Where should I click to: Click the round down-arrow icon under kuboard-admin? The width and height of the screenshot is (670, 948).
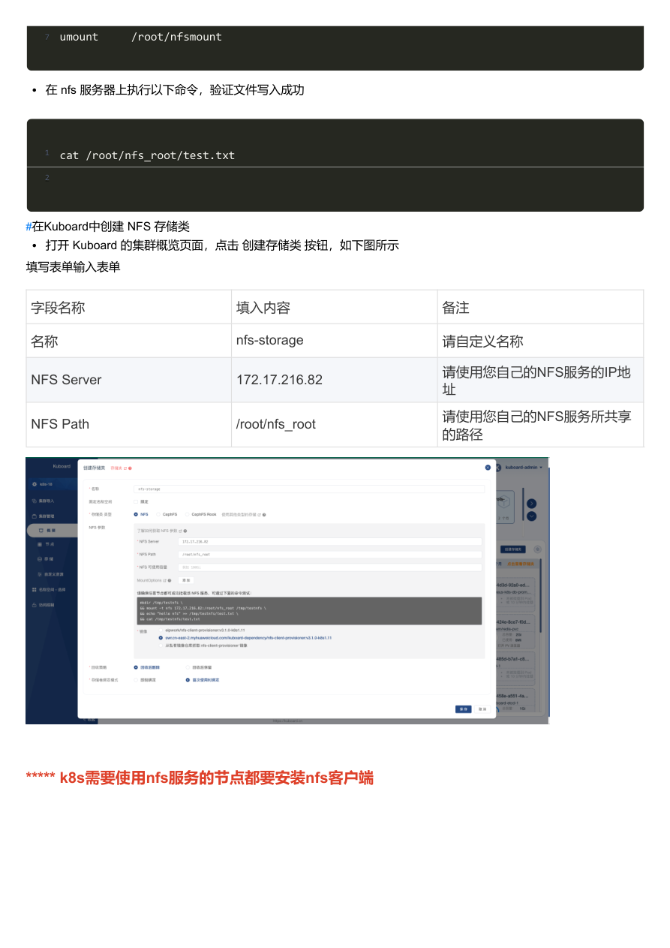[x=531, y=516]
